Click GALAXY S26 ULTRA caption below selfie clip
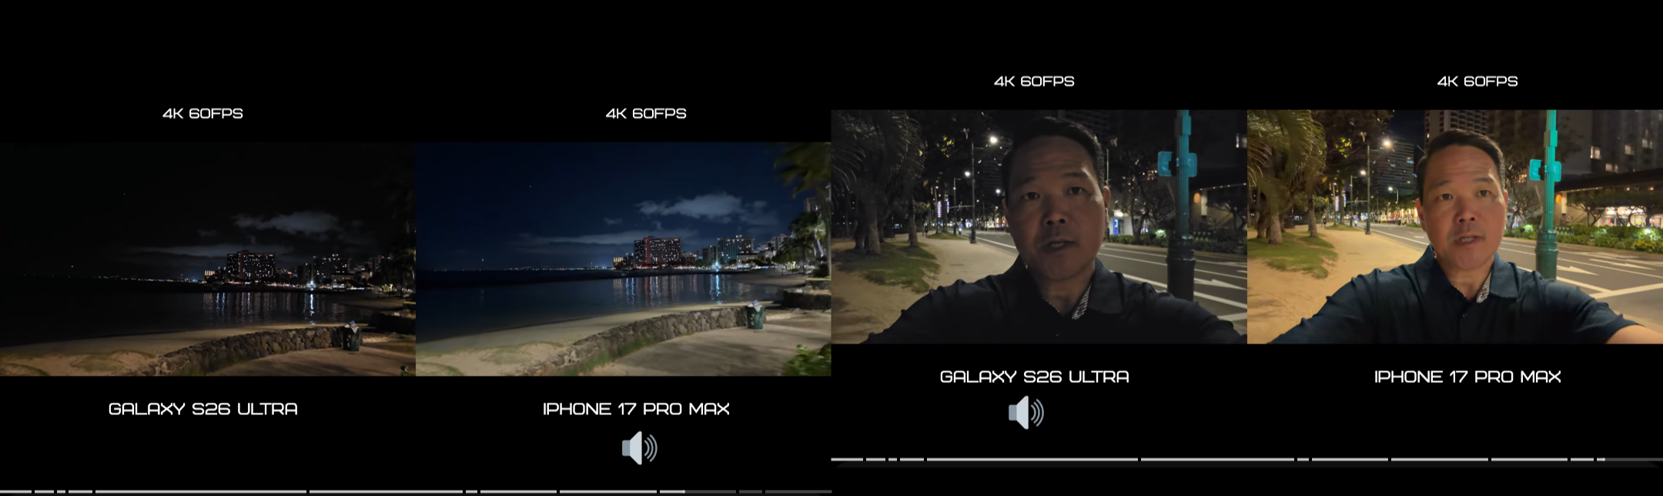 point(1035,377)
